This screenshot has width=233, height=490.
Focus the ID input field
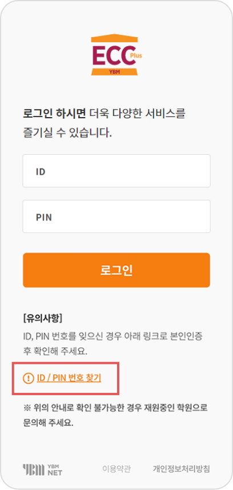116,171
